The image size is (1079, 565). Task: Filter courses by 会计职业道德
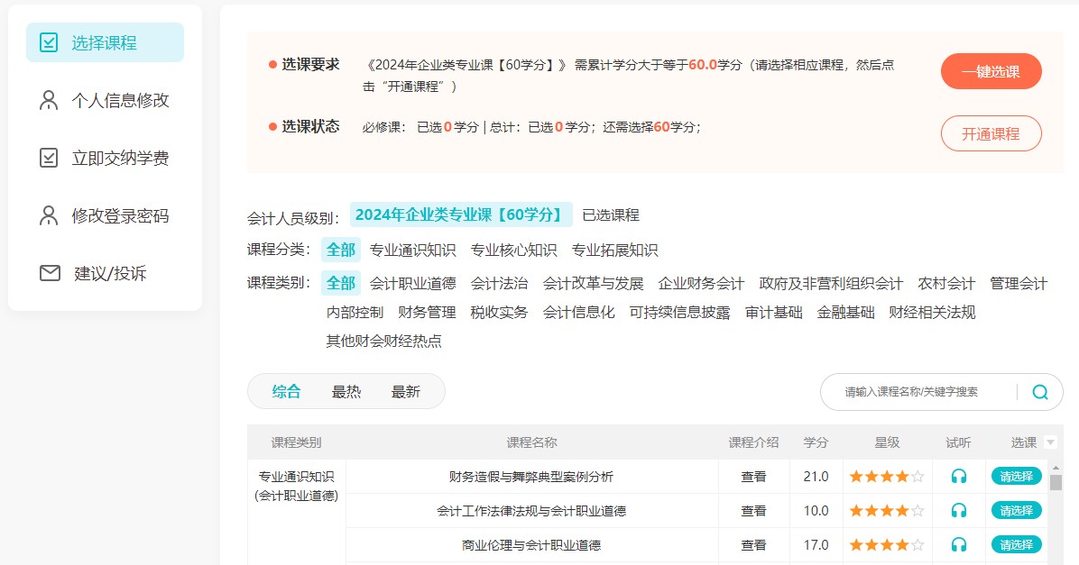click(413, 283)
